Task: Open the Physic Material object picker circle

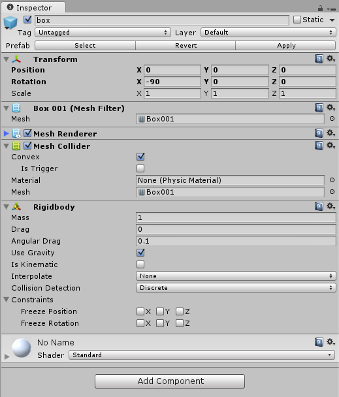Action: (x=332, y=180)
